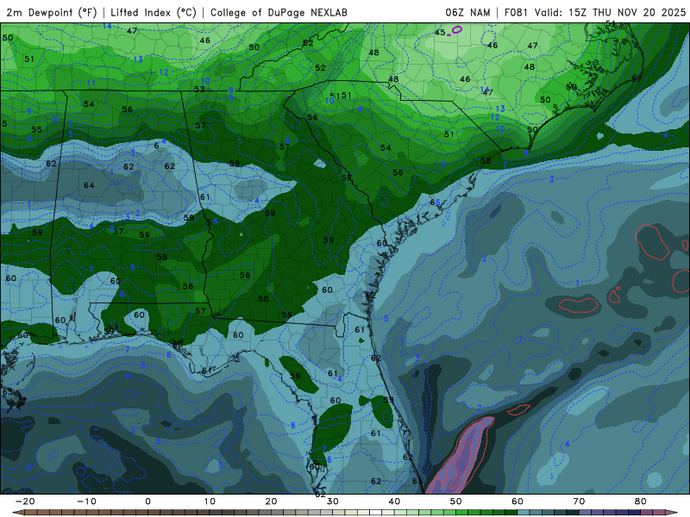Click the 0 label on the color scale
The image size is (690, 517).
(147, 501)
